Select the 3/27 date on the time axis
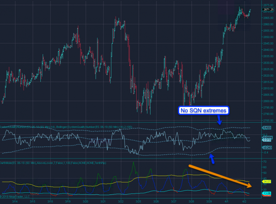276x204 pixels. (174, 201)
